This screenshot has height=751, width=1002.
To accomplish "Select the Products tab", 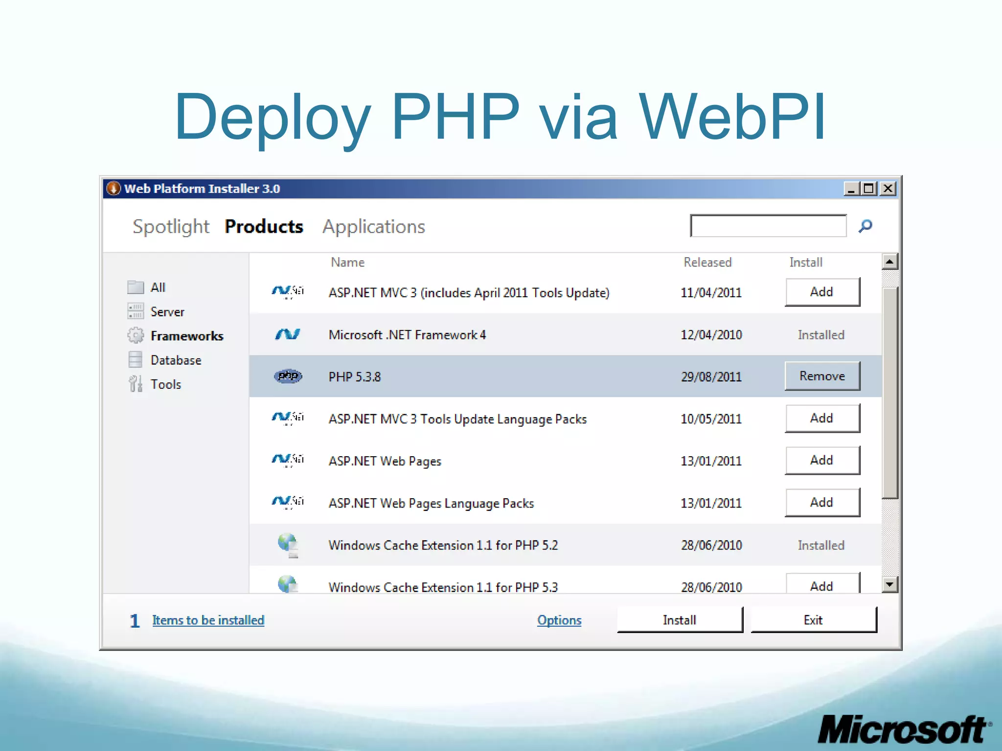I will click(264, 226).
